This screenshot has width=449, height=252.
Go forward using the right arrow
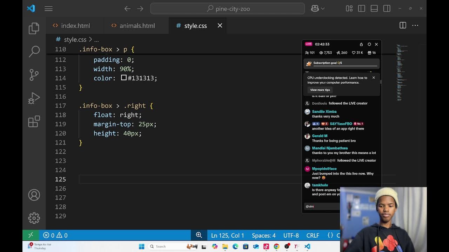click(140, 9)
